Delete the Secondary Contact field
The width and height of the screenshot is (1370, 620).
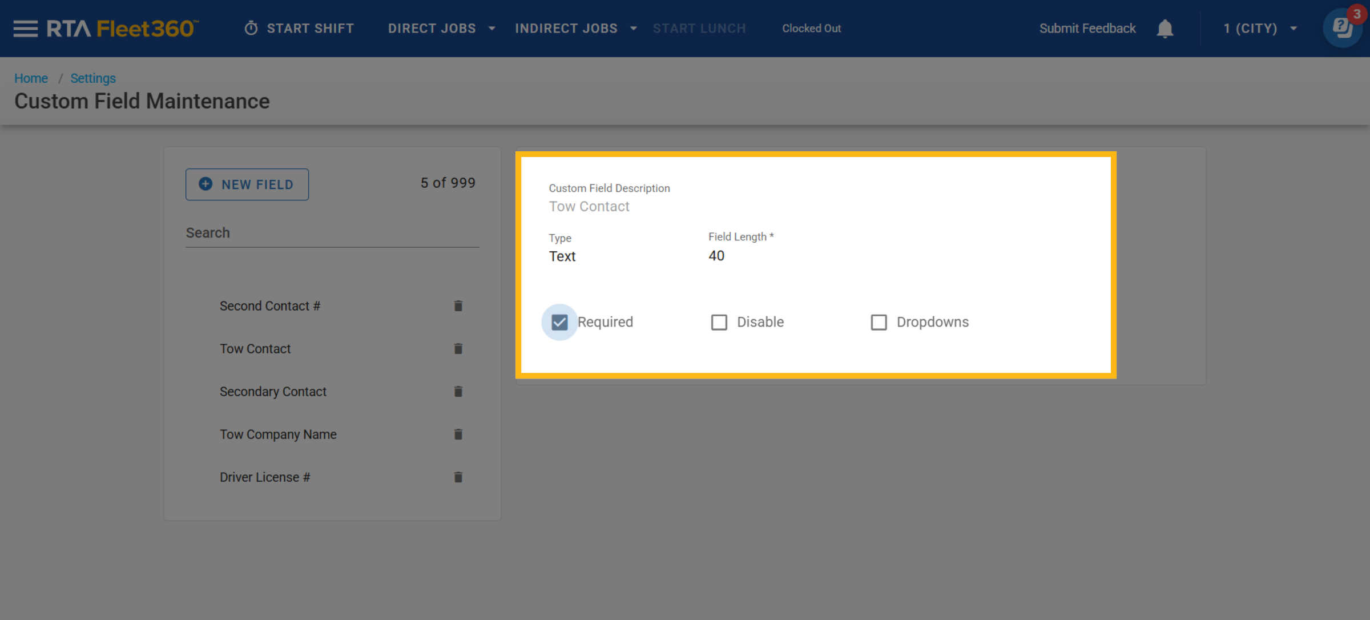tap(458, 392)
